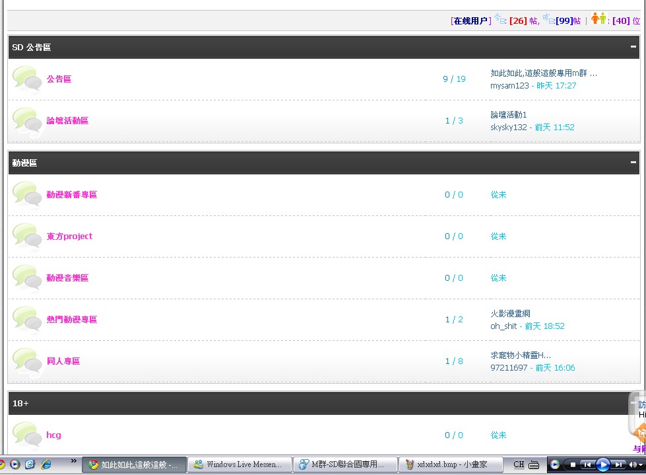Collapse the 動漫區 category section

(x=633, y=163)
